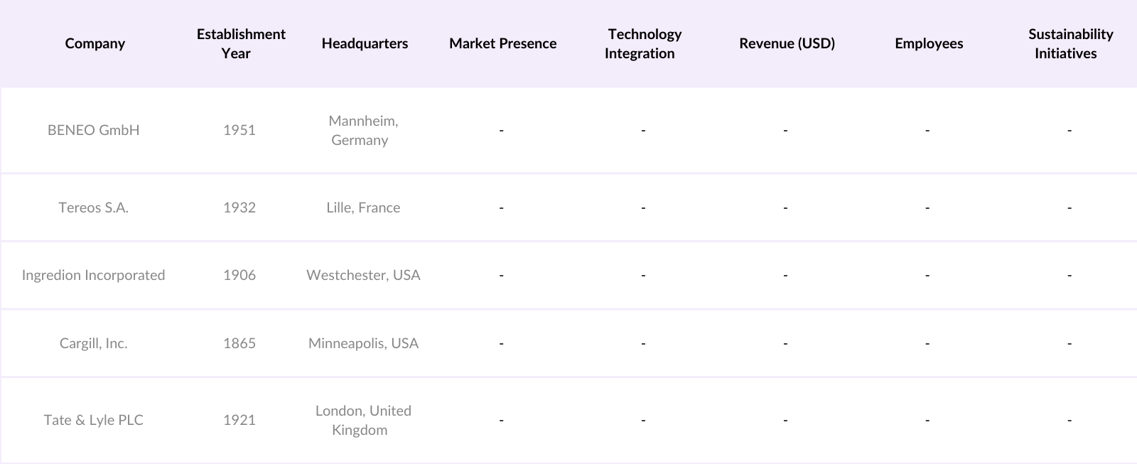
Task: Click the Cargill, Inc. company cell
Action: pos(94,343)
